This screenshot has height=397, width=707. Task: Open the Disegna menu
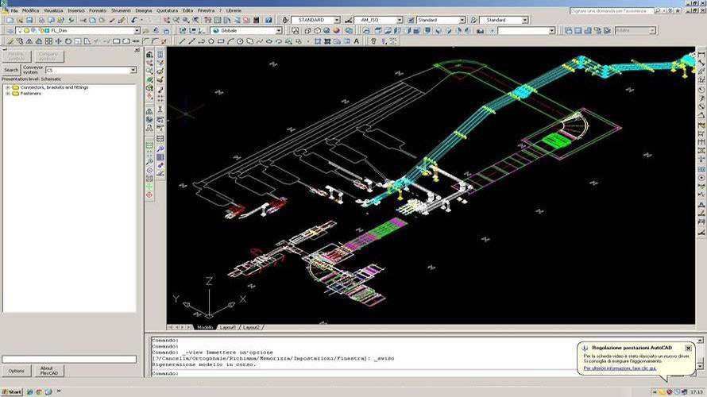click(143, 10)
